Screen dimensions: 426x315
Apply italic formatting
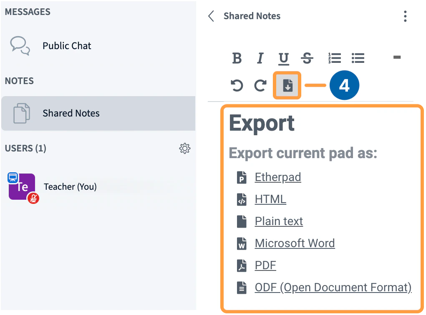pyautogui.click(x=260, y=58)
